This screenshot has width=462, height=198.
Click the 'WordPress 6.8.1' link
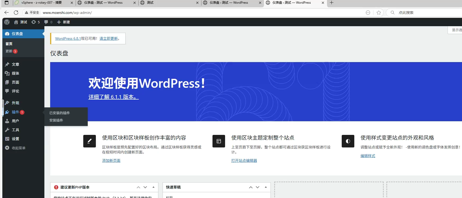point(68,38)
